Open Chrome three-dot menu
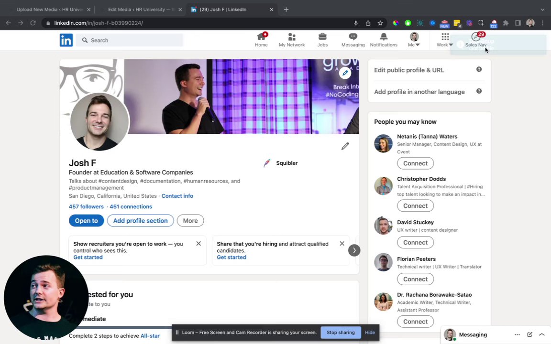 click(542, 23)
